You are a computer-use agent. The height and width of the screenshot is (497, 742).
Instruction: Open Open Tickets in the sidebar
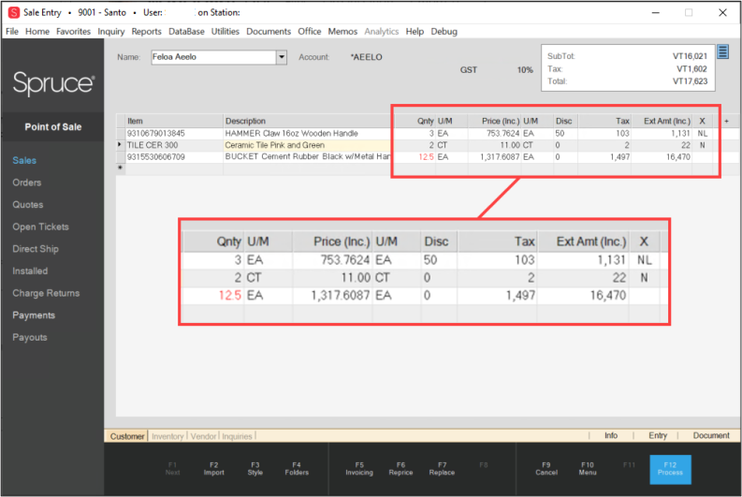[40, 227]
